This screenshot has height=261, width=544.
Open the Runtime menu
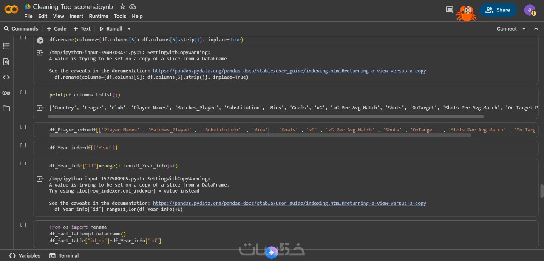98,16
